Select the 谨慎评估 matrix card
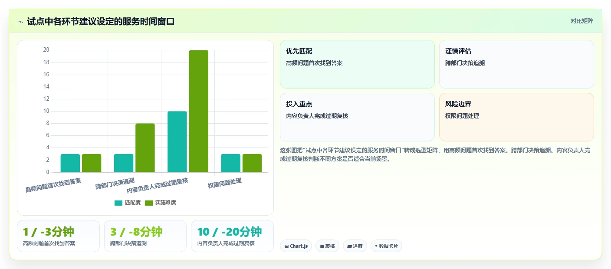 pyautogui.click(x=516, y=64)
